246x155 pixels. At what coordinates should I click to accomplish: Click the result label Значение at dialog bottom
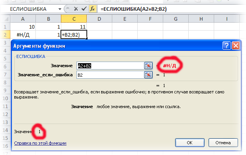tap(23, 132)
